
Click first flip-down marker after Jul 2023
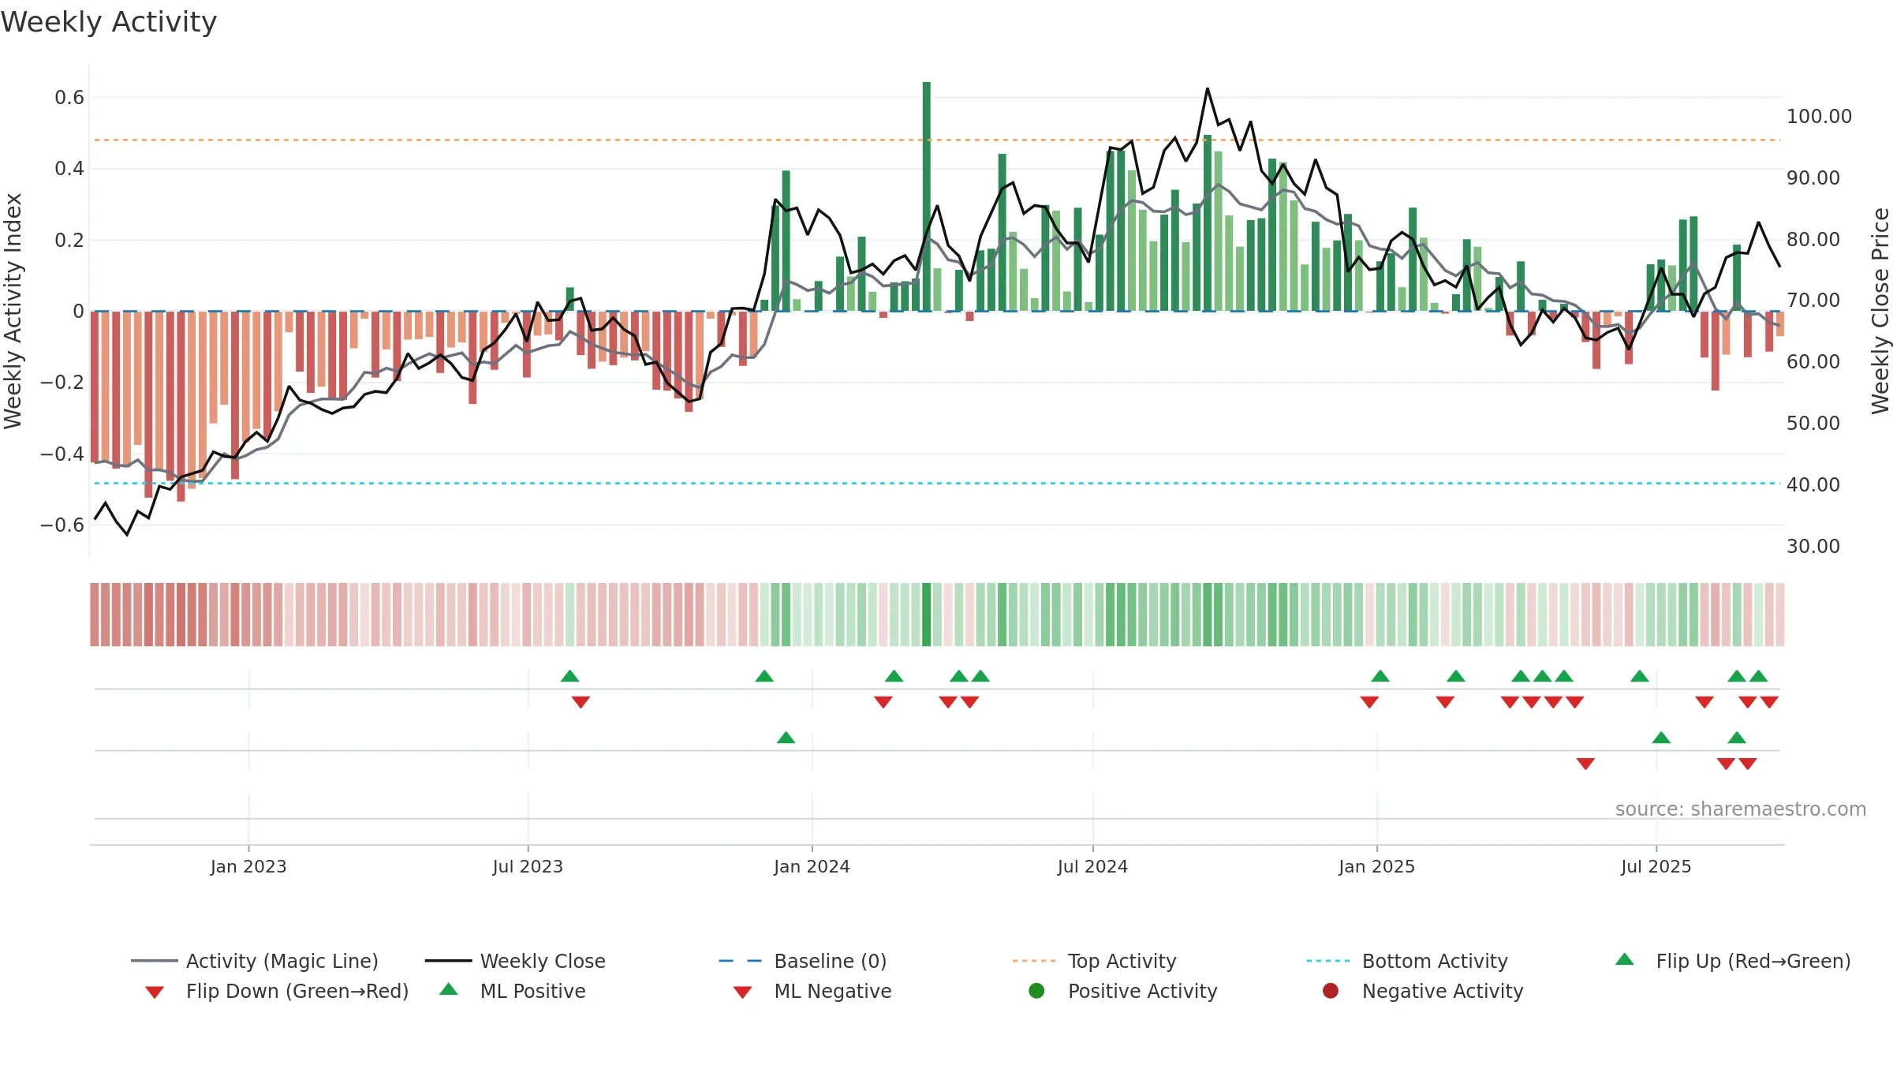click(581, 702)
